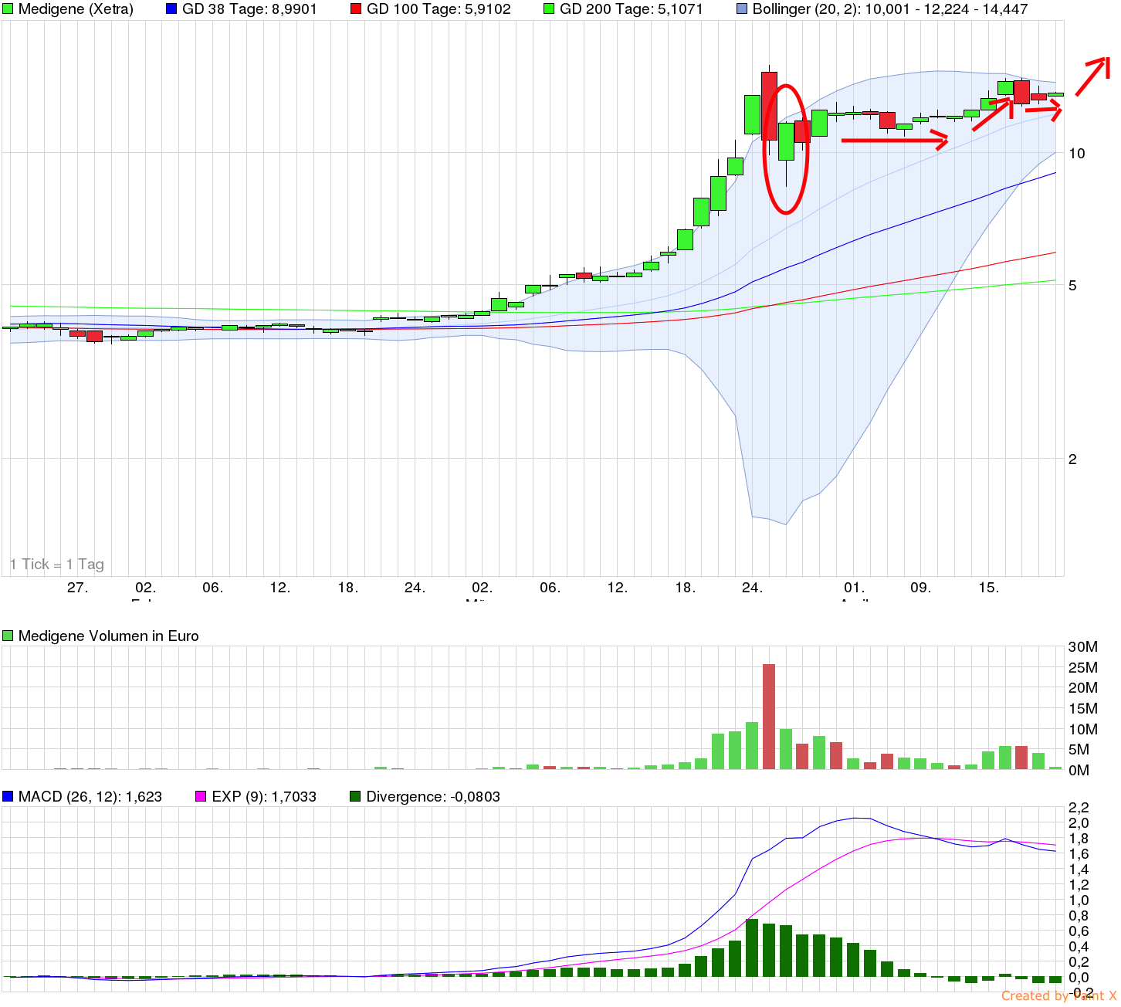Click the green Medigene Volumen legend swatch

pyautogui.click(x=8, y=636)
